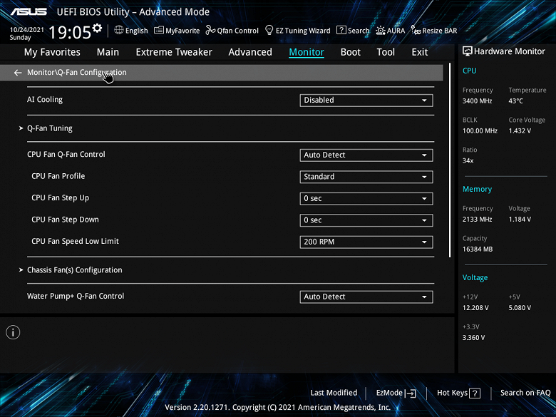
Task: Open CPU Fan Step Down dropdown
Action: click(x=366, y=220)
